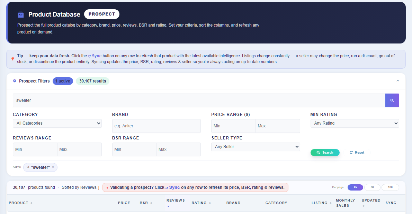412x214 pixels.
Task: Click the PROSPECT badge
Action: tap(102, 14)
